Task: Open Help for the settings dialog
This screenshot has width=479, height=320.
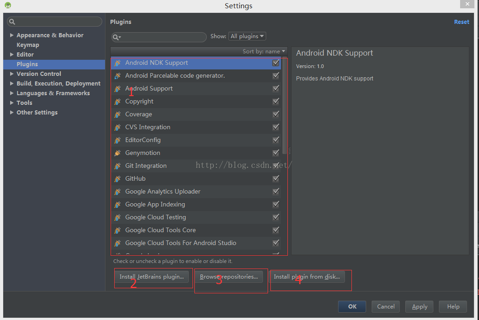Action: tap(453, 307)
